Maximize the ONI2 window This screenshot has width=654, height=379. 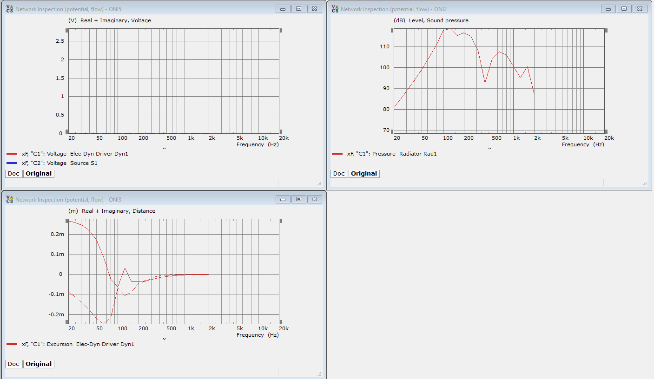click(x=624, y=9)
